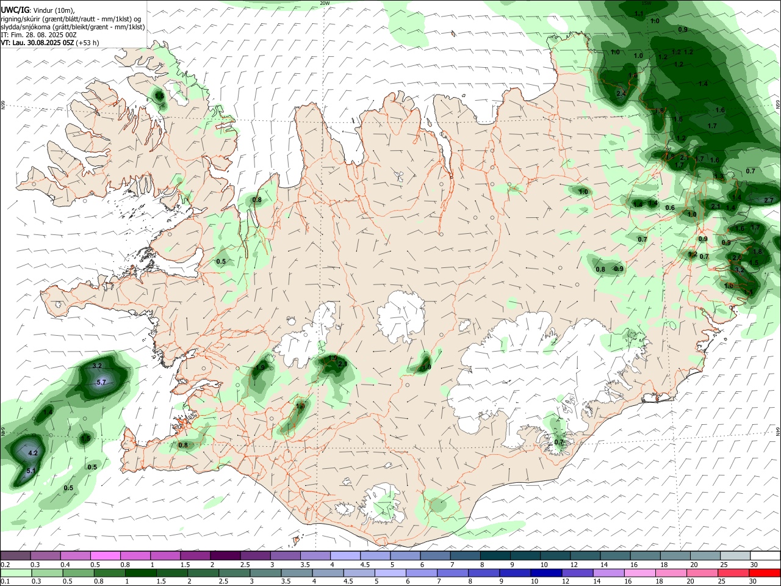Pick the magenta 1.5–2 snow legend swatch
Screen dimensions: 781x586
pos(195,555)
